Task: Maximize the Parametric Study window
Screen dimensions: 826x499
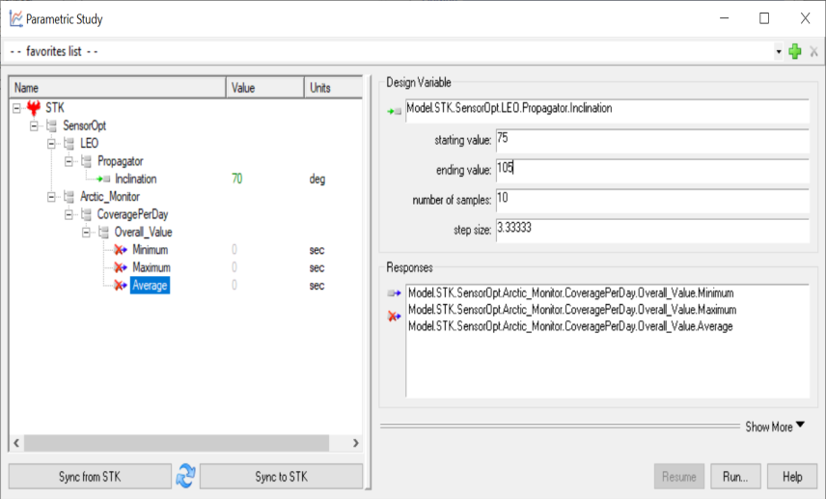Action: coord(764,18)
